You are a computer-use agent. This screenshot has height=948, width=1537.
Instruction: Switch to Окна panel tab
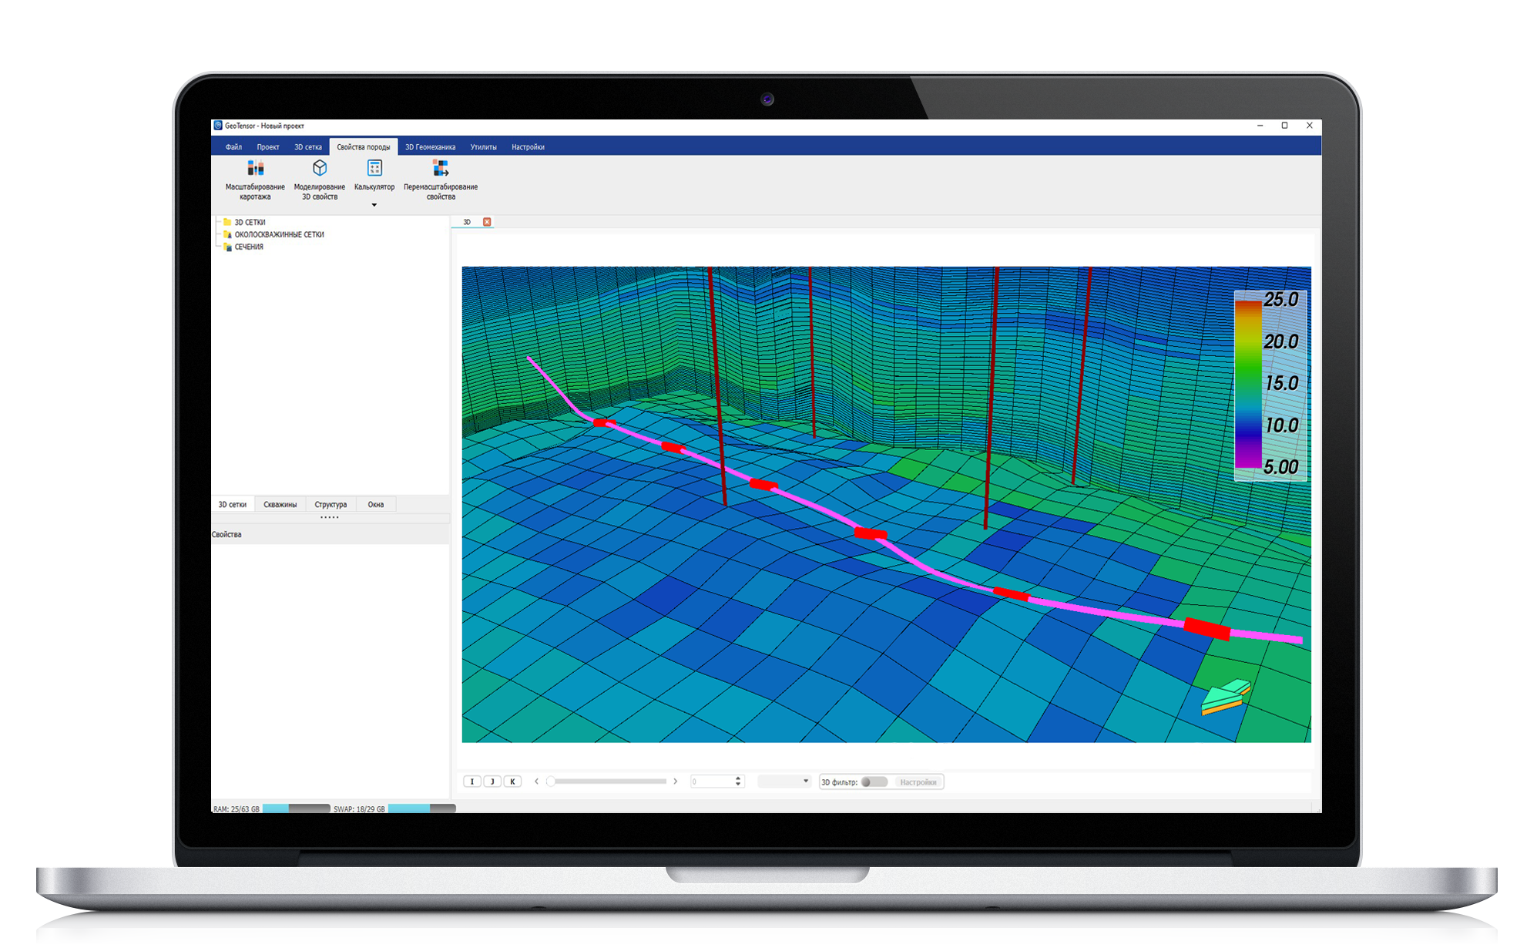376,505
